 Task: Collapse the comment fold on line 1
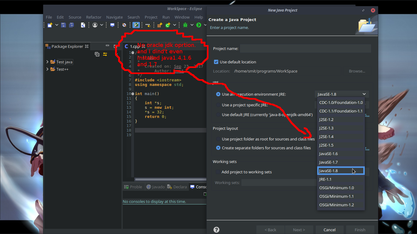(133, 53)
